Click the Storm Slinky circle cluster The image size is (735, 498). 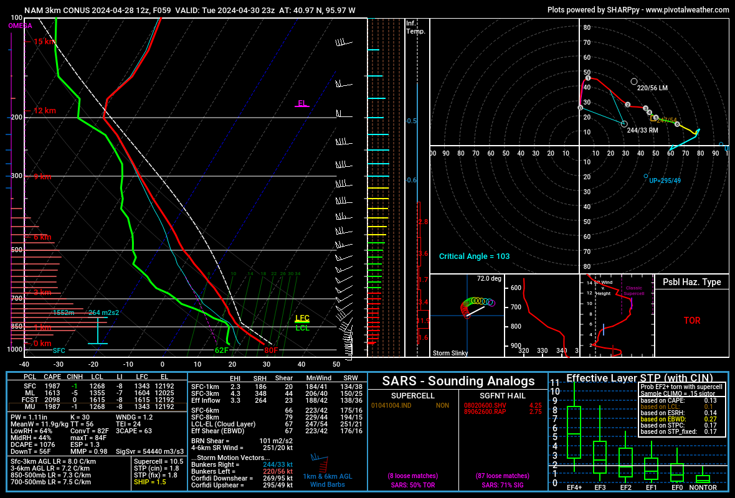click(x=477, y=307)
